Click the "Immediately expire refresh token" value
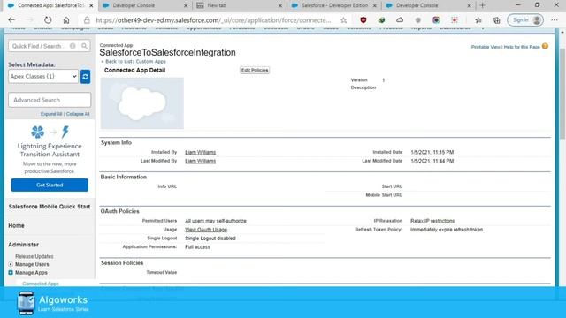Viewport: 566px width, 318px height. (x=447, y=230)
